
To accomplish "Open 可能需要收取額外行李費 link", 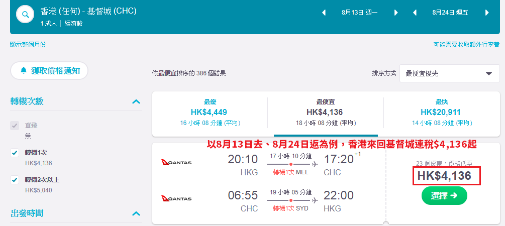I will [x=467, y=45].
